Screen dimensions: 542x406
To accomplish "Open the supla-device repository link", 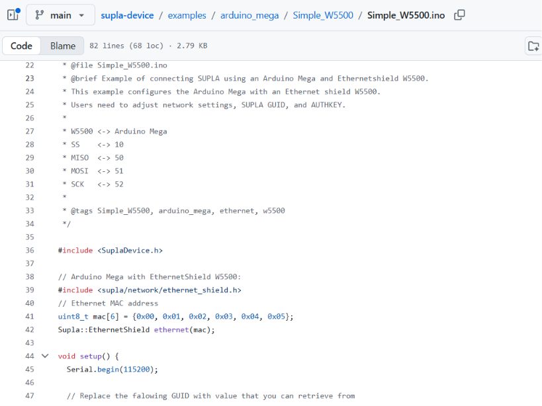I will coord(127,15).
